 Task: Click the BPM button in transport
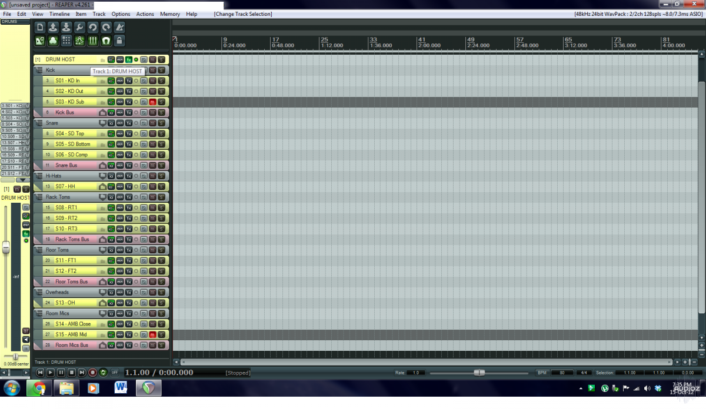click(x=542, y=373)
